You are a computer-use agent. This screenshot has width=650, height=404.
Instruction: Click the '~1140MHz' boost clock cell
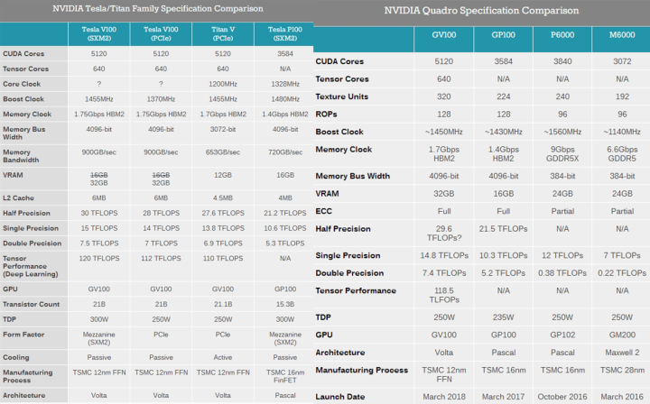(622, 132)
